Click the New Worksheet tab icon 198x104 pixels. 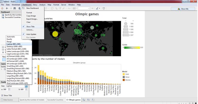pyautogui.click(x=84, y=100)
